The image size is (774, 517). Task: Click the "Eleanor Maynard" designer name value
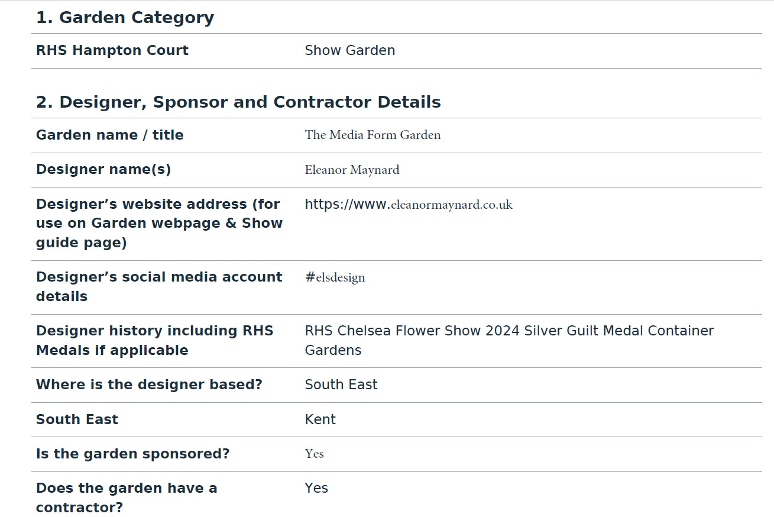352,170
